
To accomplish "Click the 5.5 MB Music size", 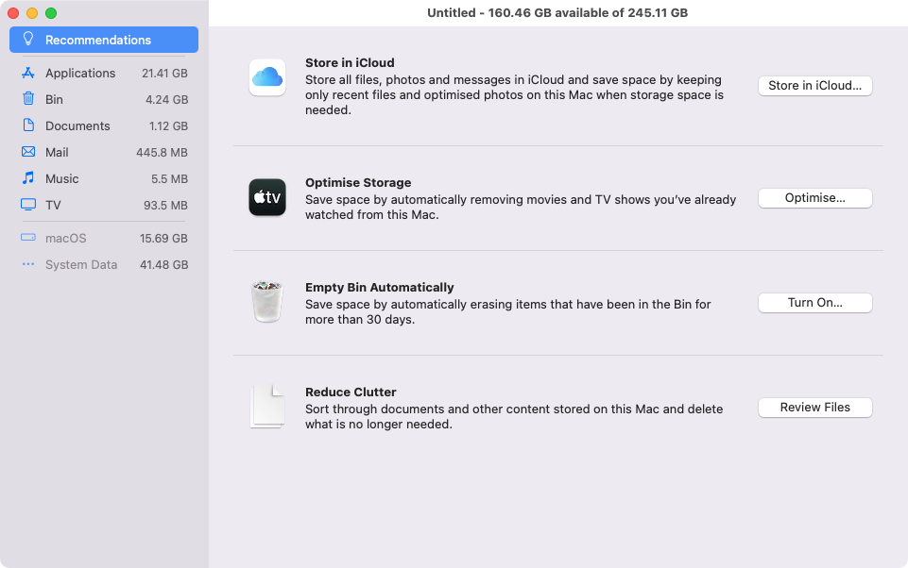I will (x=169, y=178).
